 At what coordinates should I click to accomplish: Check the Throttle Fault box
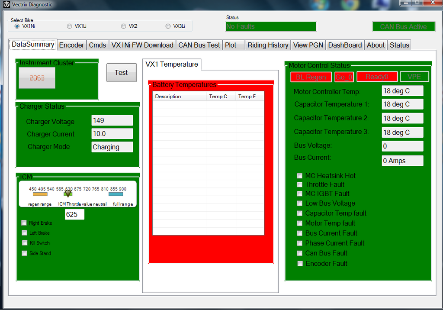coord(300,185)
